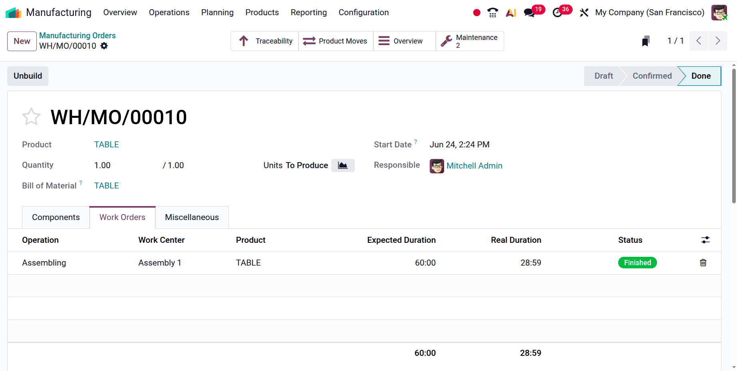The image size is (737, 371).
Task: Click the Product column header in Work Orders
Action: (x=251, y=240)
